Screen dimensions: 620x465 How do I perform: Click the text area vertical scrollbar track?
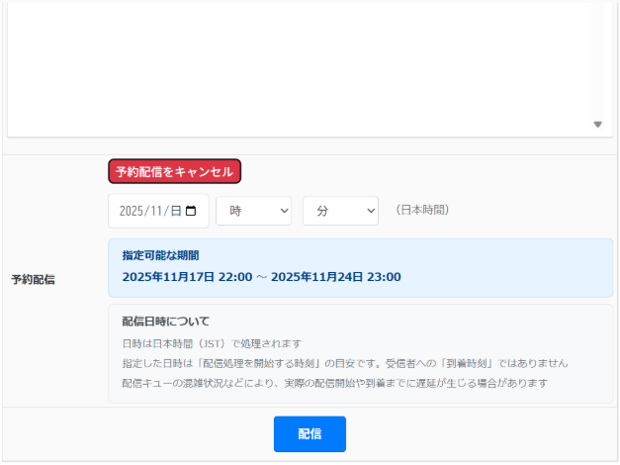pos(597,59)
